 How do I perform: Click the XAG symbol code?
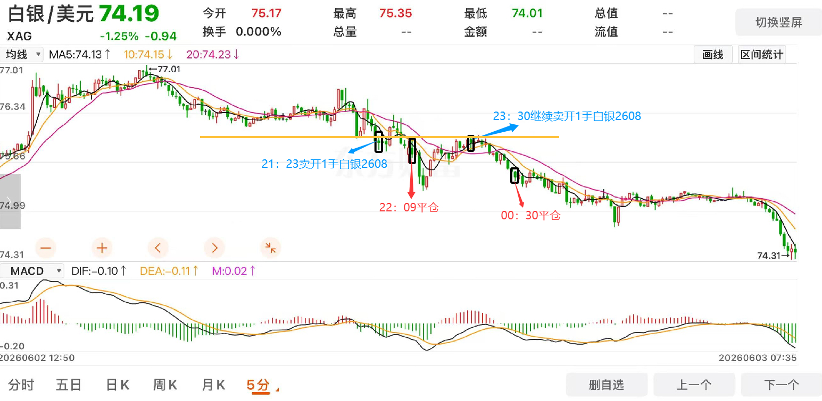(20, 37)
